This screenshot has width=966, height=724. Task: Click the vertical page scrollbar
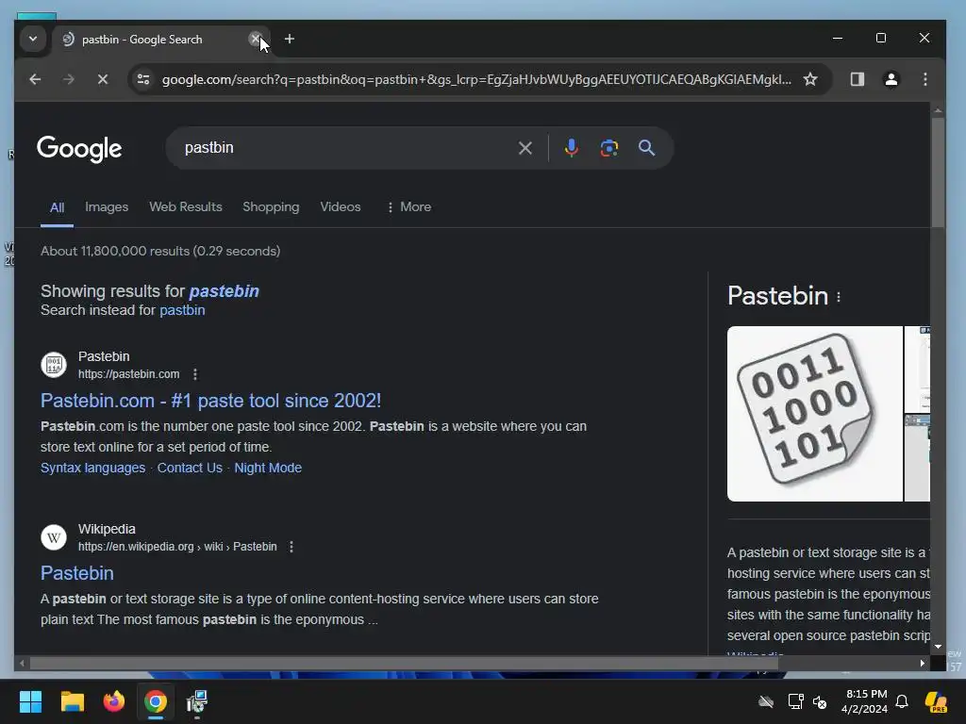(937, 173)
